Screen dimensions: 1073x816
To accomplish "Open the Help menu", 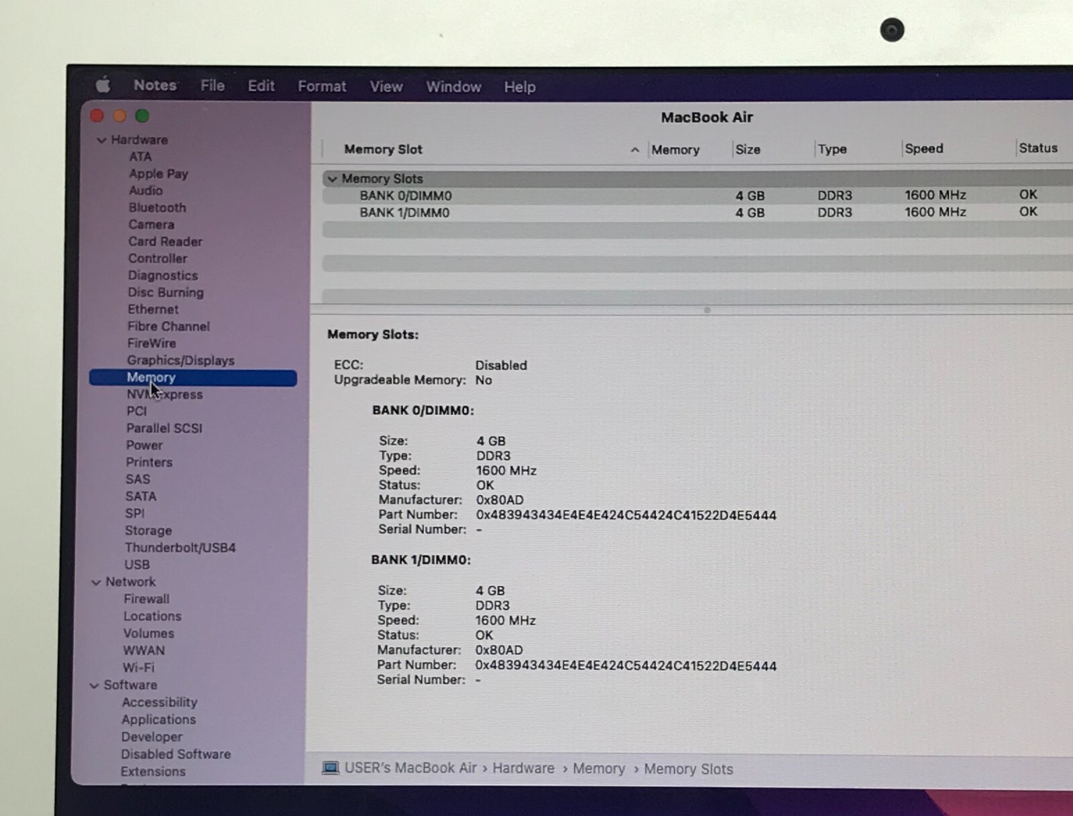I will [x=520, y=87].
